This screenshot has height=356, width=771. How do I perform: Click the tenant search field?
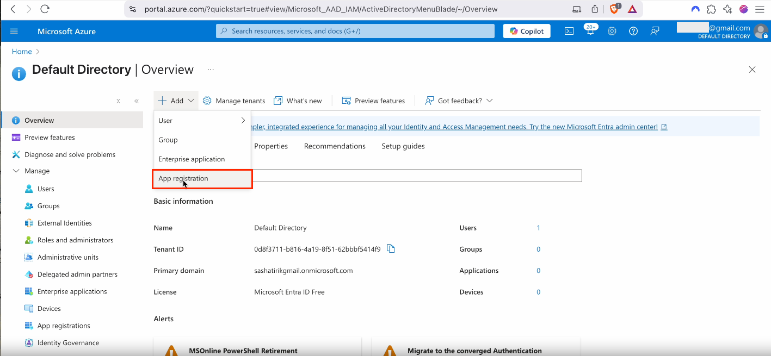pos(417,176)
